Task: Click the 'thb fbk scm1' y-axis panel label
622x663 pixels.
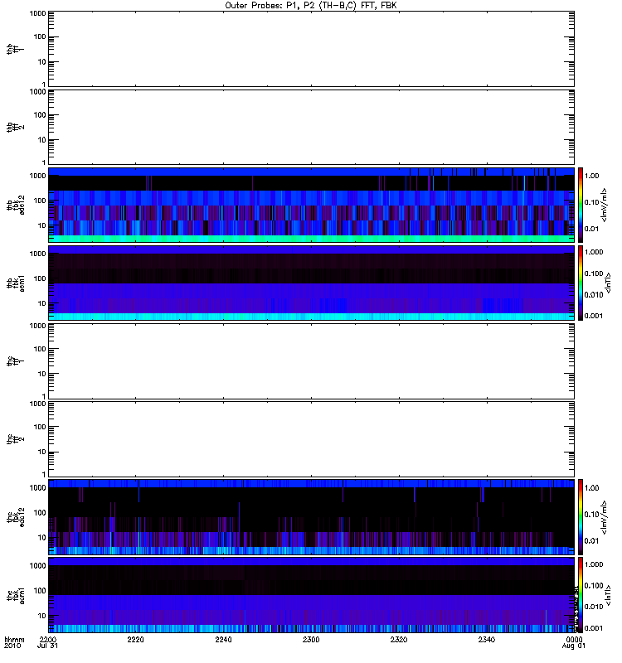Action: point(15,283)
